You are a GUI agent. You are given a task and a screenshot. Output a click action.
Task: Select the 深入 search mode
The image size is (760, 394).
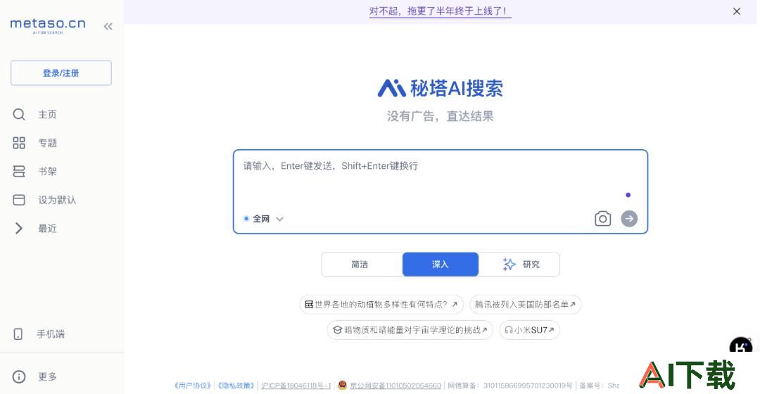pos(440,264)
